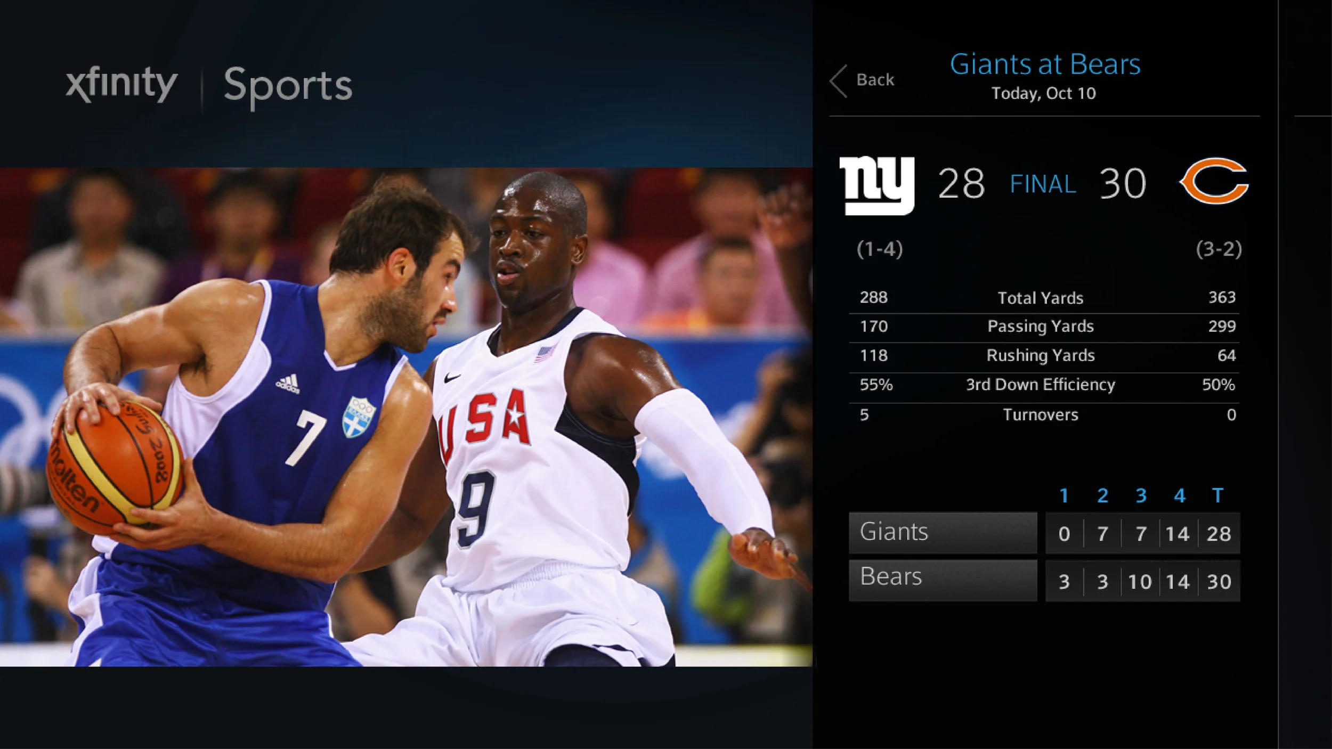Click the Back text label
1332x749 pixels.
click(x=875, y=80)
